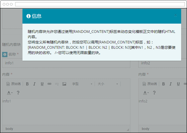The height and width of the screenshot is (133, 187).
Task: Click body path tag in info1 editor
Action: tap(9, 129)
